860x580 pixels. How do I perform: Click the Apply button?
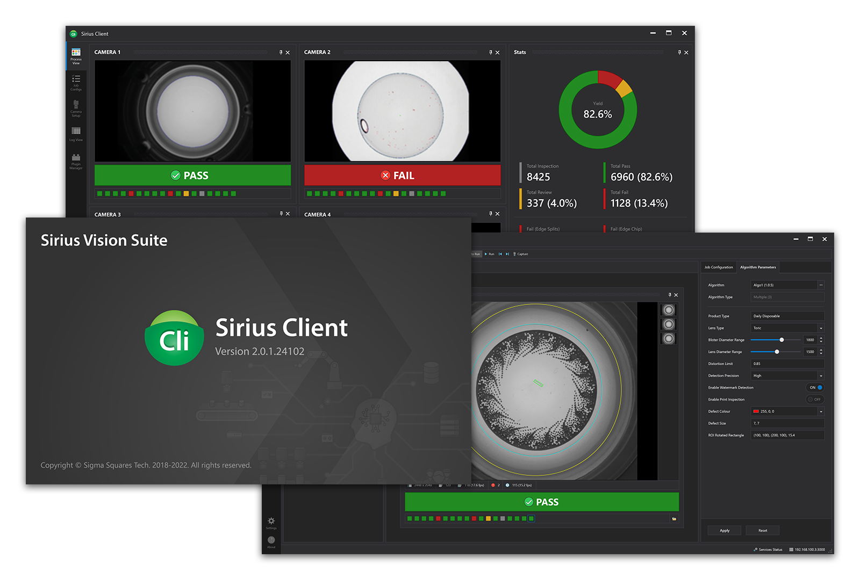724,530
